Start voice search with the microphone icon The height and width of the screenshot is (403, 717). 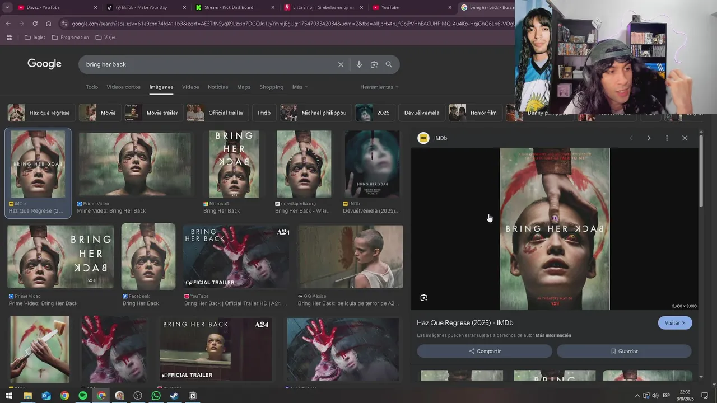click(359, 64)
